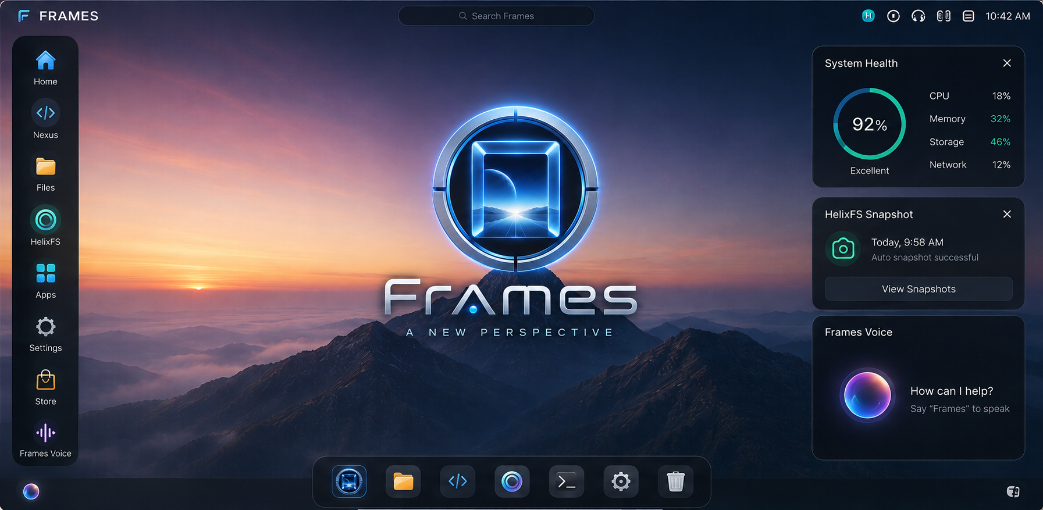Click the snapshot camera icon
The width and height of the screenshot is (1043, 510).
843,249
